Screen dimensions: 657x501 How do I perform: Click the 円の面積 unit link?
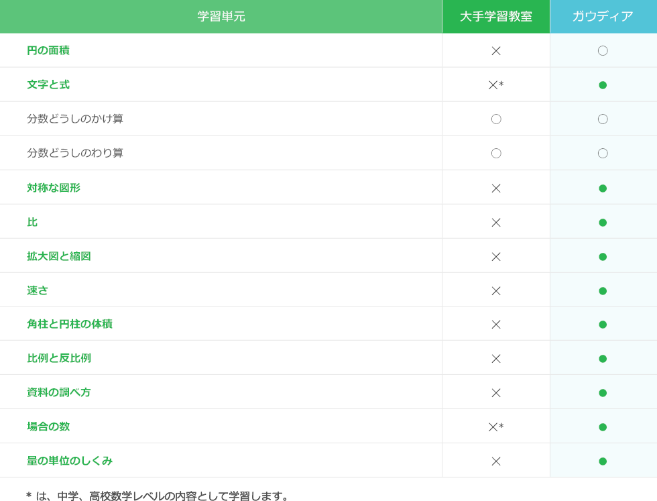coord(48,50)
